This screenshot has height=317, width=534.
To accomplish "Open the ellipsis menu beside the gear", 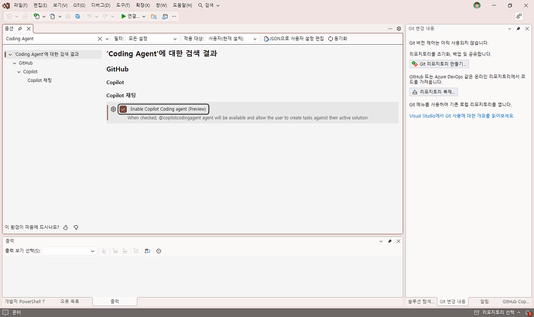I will [390, 29].
